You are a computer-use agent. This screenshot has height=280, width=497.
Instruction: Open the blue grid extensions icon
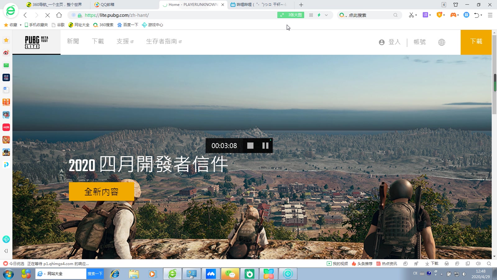466,15
